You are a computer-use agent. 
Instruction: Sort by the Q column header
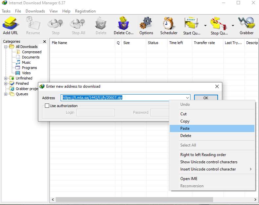click(x=118, y=43)
